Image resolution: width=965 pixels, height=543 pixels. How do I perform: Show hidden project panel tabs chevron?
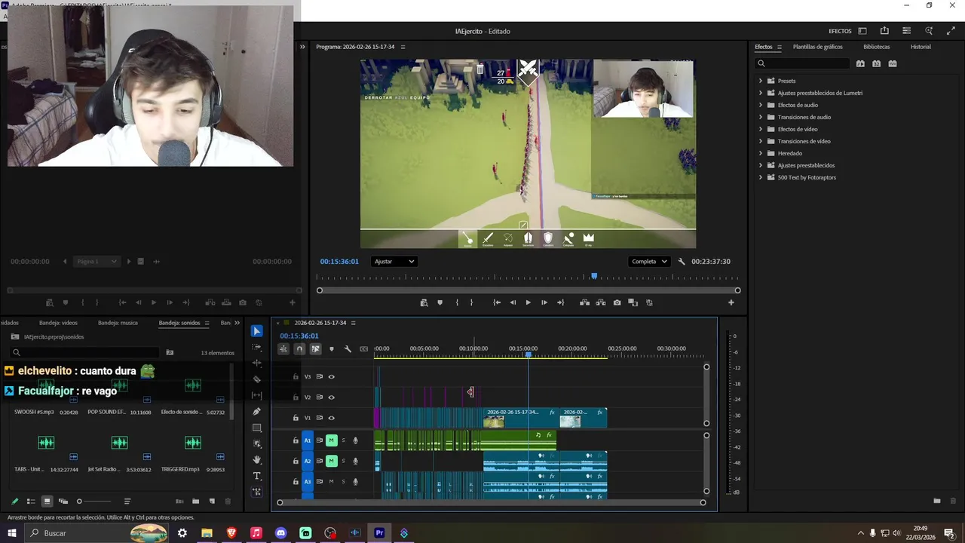pyautogui.click(x=237, y=323)
